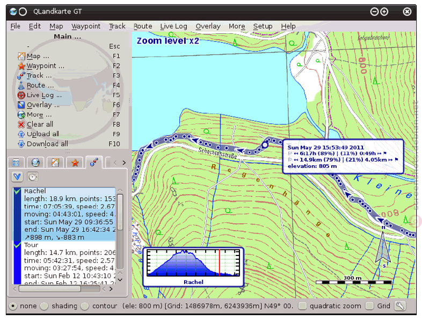
Task: Choose Upload all (F9)
Action: click(69, 134)
